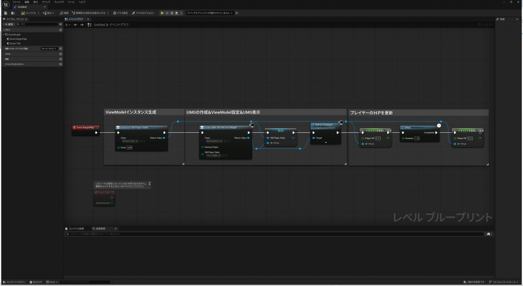The height and width of the screenshot is (286, 523).
Task: Open the オーバーライド override dropdown
Action: tap(49, 49)
